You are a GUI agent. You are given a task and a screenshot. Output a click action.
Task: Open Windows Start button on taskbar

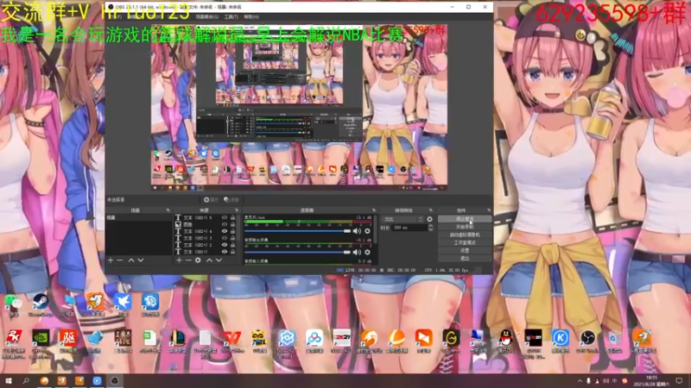8,381
